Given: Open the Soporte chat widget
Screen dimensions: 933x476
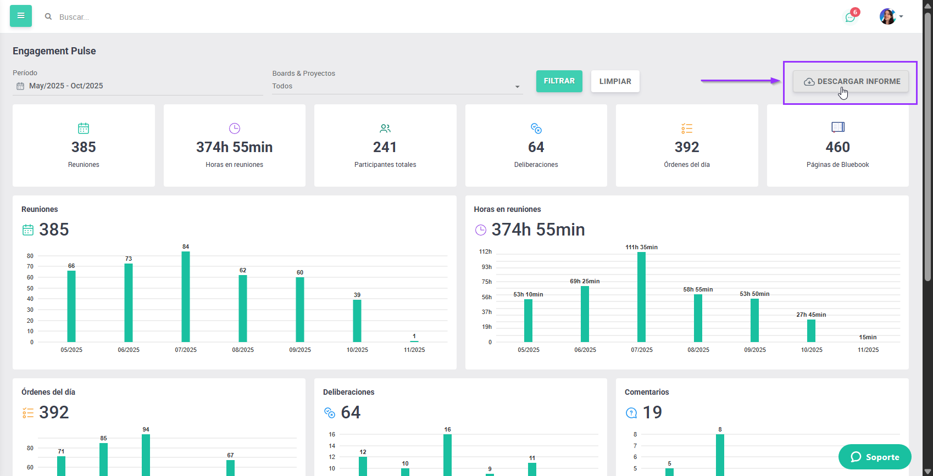Looking at the screenshot, I should (875, 457).
